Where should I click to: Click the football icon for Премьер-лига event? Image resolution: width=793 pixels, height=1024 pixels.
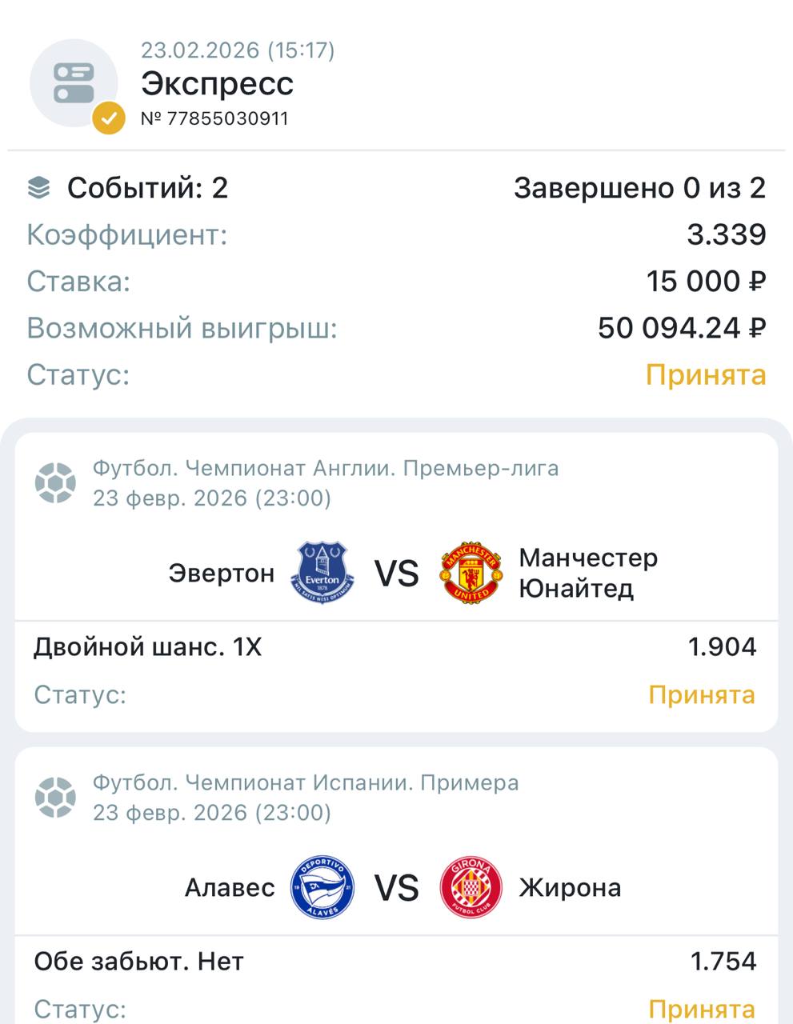(55, 483)
